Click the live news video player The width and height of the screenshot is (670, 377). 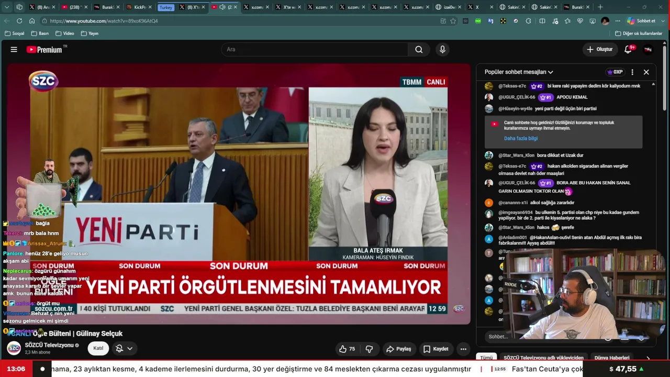[239, 194]
